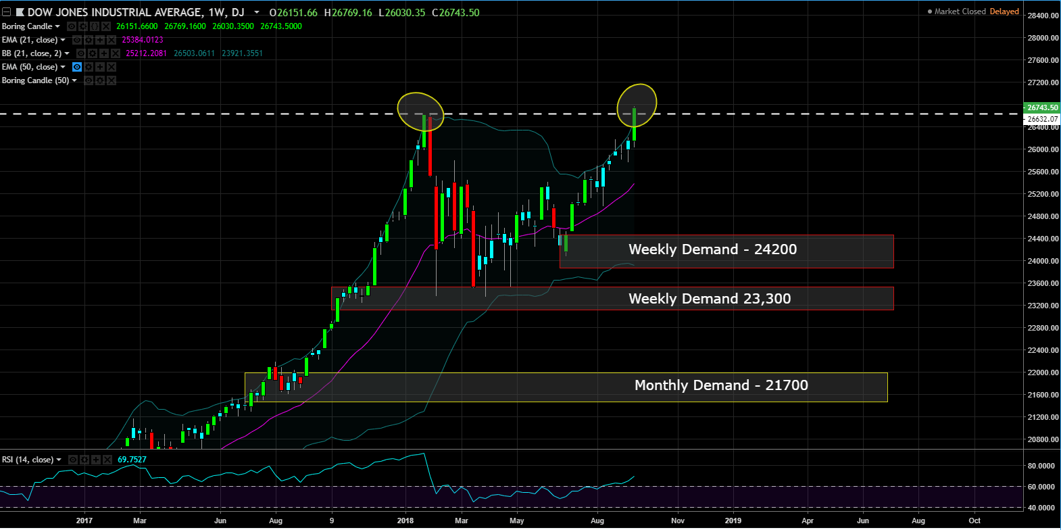Remove the Boring Candle indicator
This screenshot has width=1061, height=530.
pos(106,26)
